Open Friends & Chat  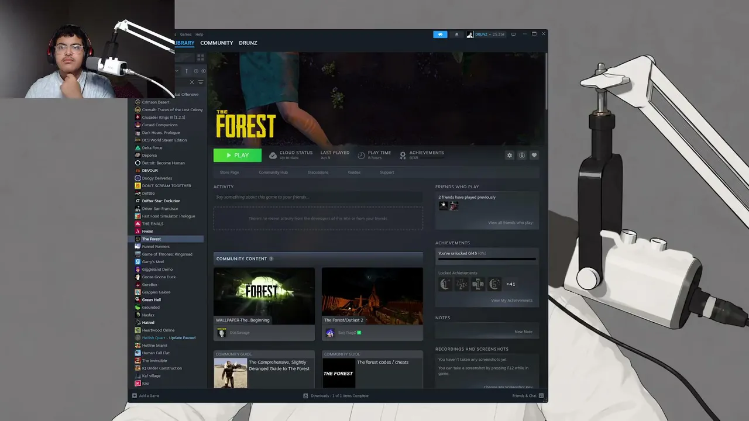click(524, 396)
